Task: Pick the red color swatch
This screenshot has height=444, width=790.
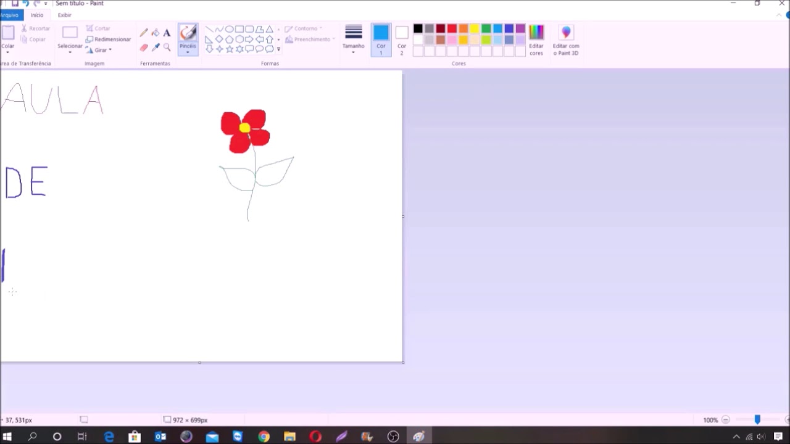Action: pos(452,28)
